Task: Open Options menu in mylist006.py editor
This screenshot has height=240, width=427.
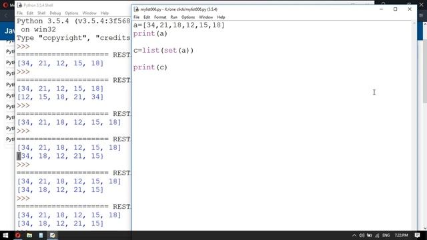Action: coord(188,17)
